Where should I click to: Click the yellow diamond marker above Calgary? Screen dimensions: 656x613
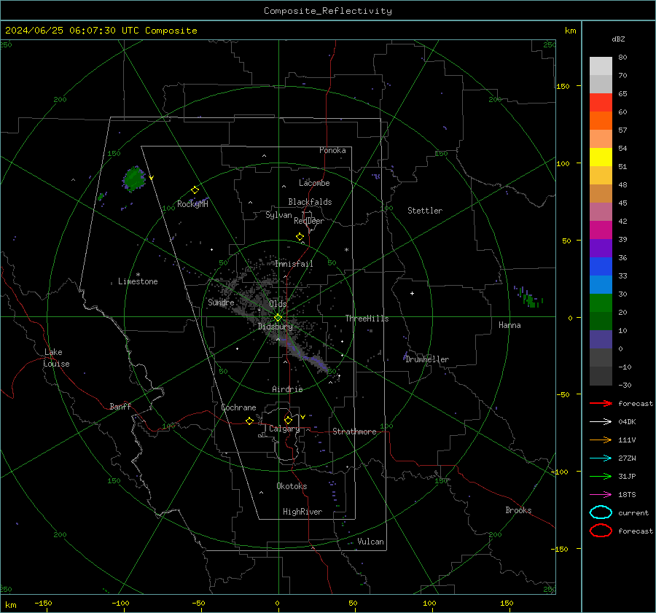tap(288, 420)
